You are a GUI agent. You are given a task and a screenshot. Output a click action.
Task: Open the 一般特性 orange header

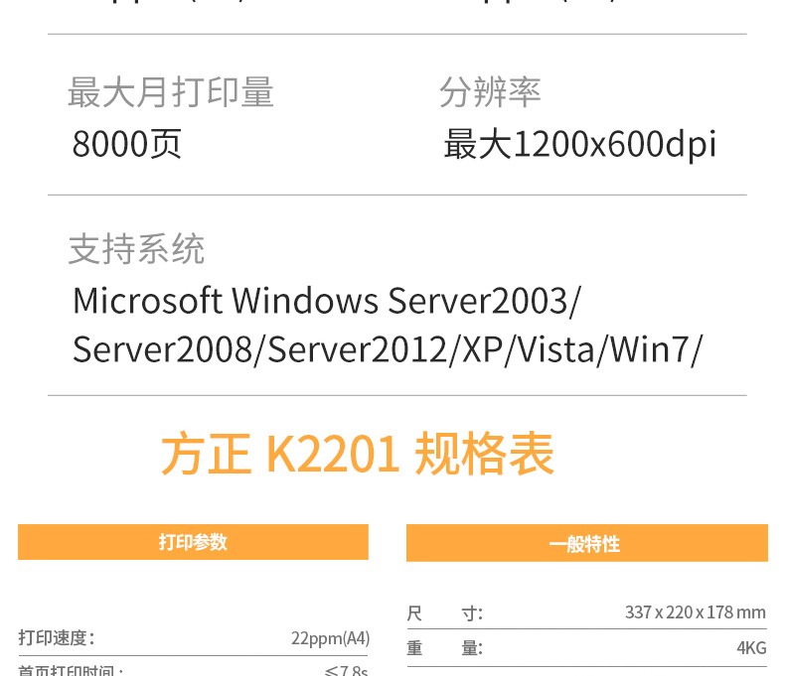coord(586,543)
